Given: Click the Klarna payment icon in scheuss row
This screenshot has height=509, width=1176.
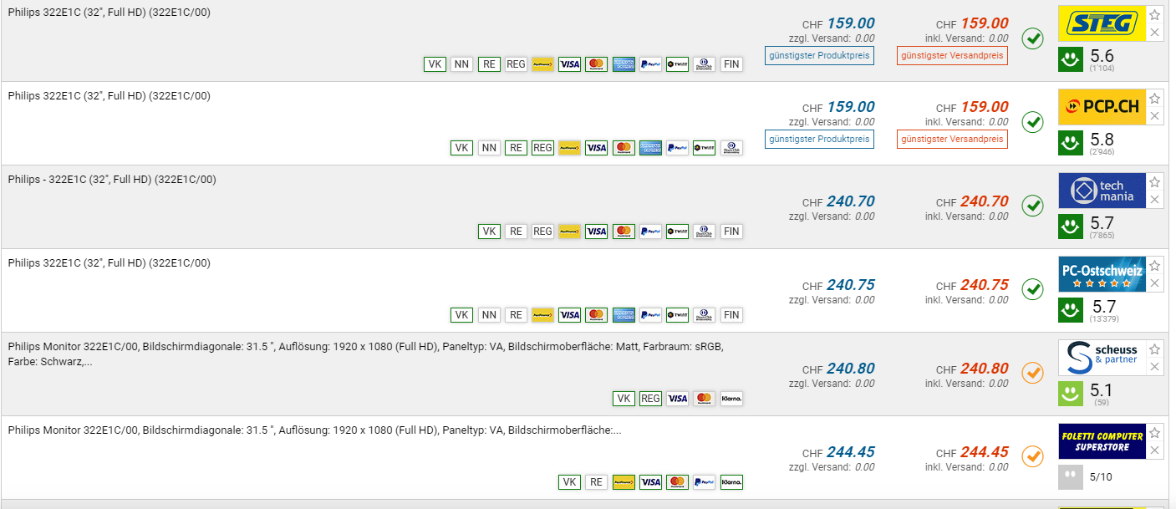Looking at the screenshot, I should [x=731, y=399].
